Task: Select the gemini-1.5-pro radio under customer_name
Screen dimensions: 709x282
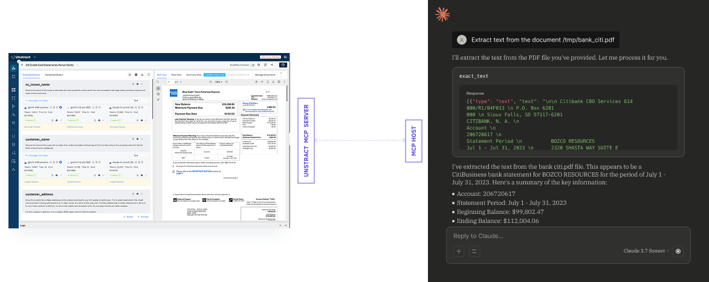Action: 103,162
